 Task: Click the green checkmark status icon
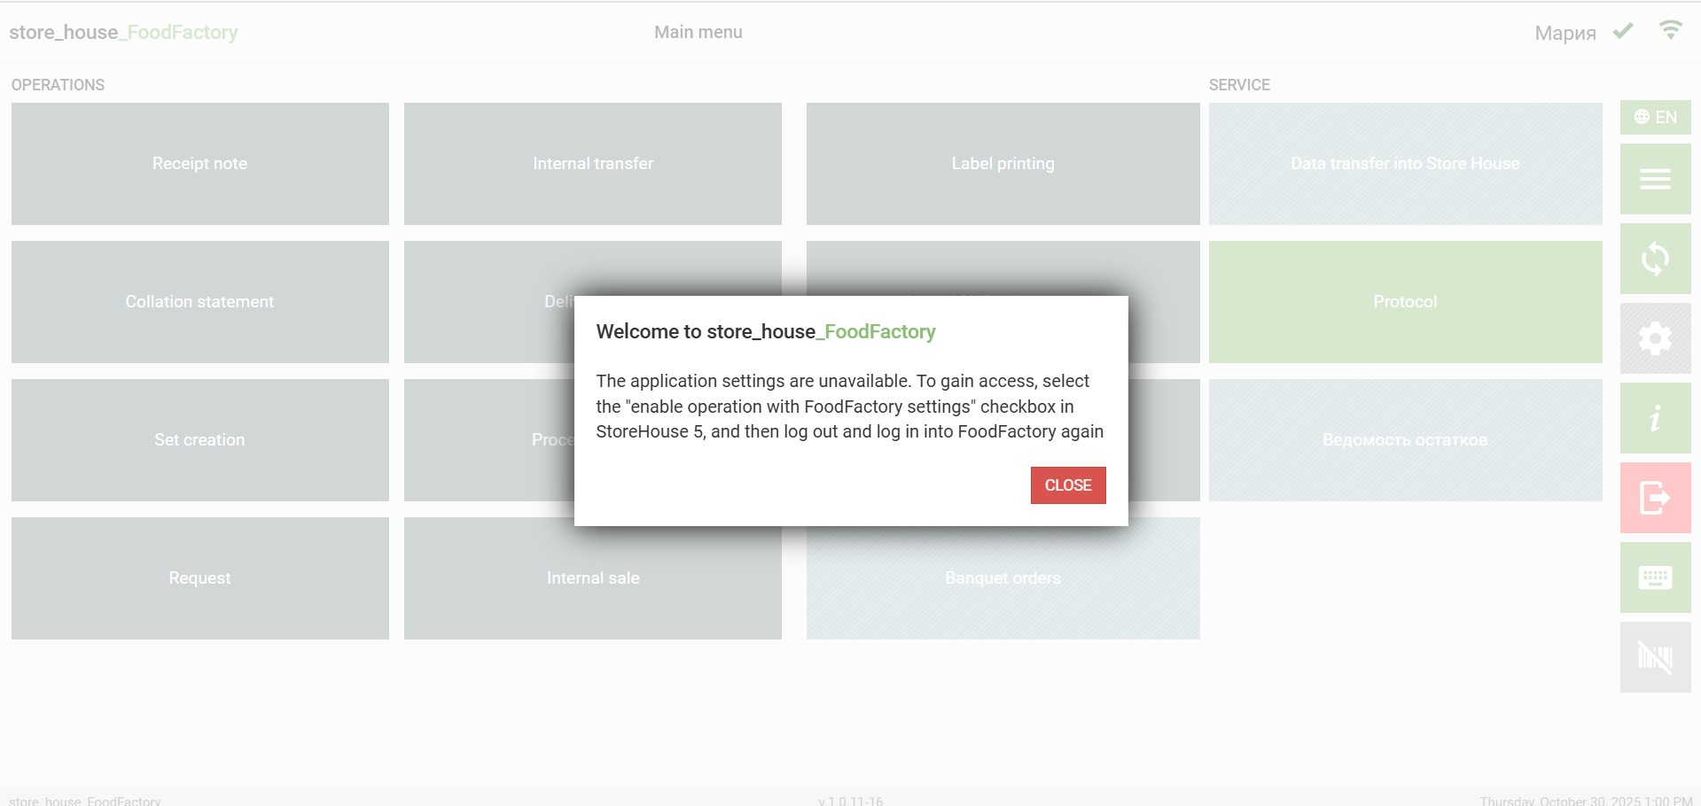[x=1623, y=32]
